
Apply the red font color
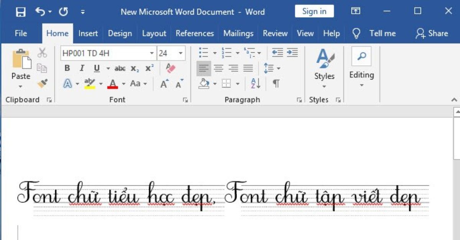tap(113, 83)
